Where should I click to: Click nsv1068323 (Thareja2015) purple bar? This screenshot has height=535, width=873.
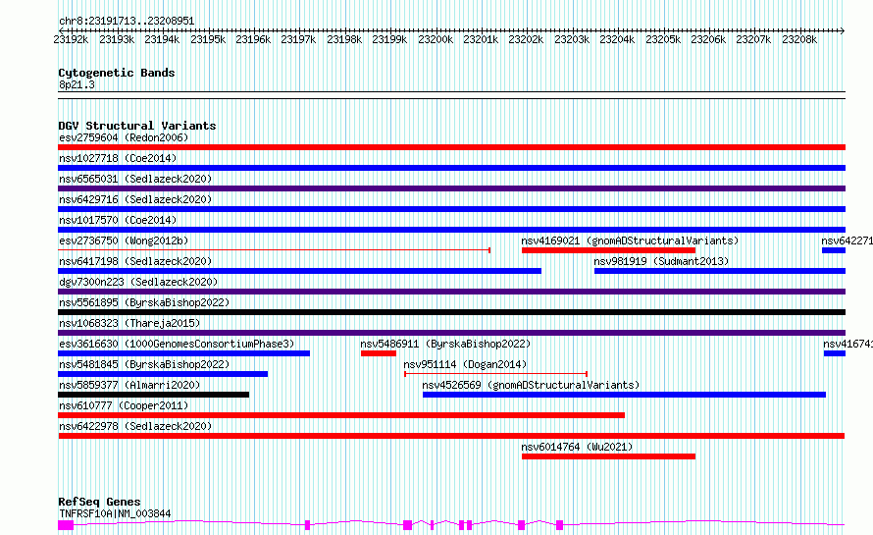pos(451,333)
